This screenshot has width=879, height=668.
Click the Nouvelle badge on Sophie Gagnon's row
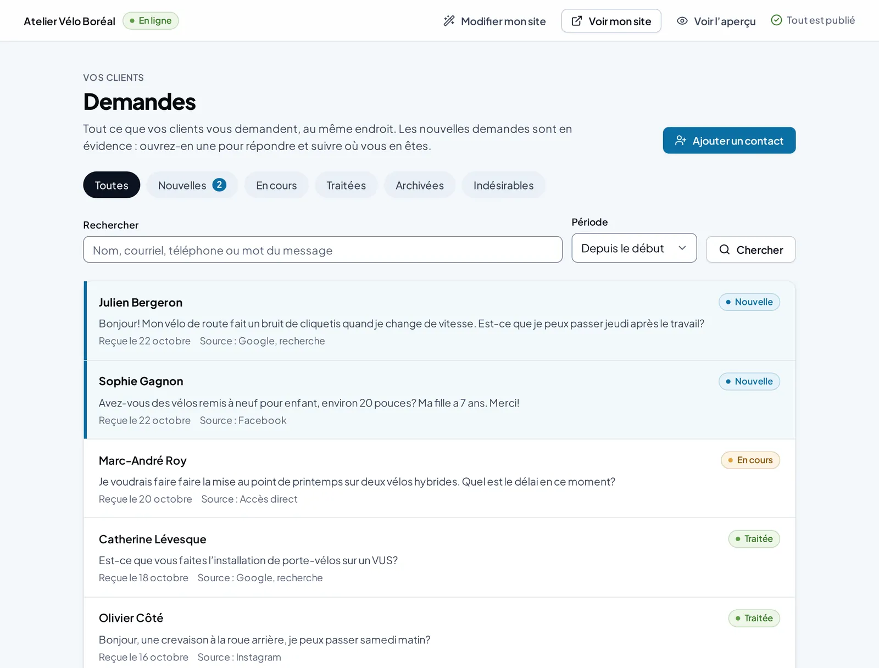click(749, 381)
